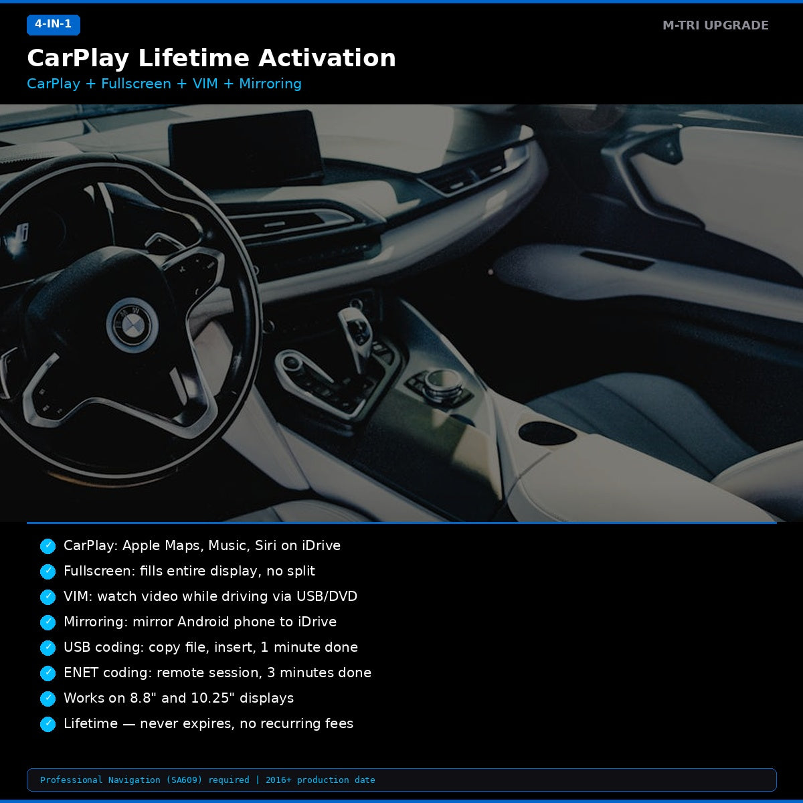Select text 'Fullscreen: fills entire display, no split'
The height and width of the screenshot is (803, 803).
[189, 571]
